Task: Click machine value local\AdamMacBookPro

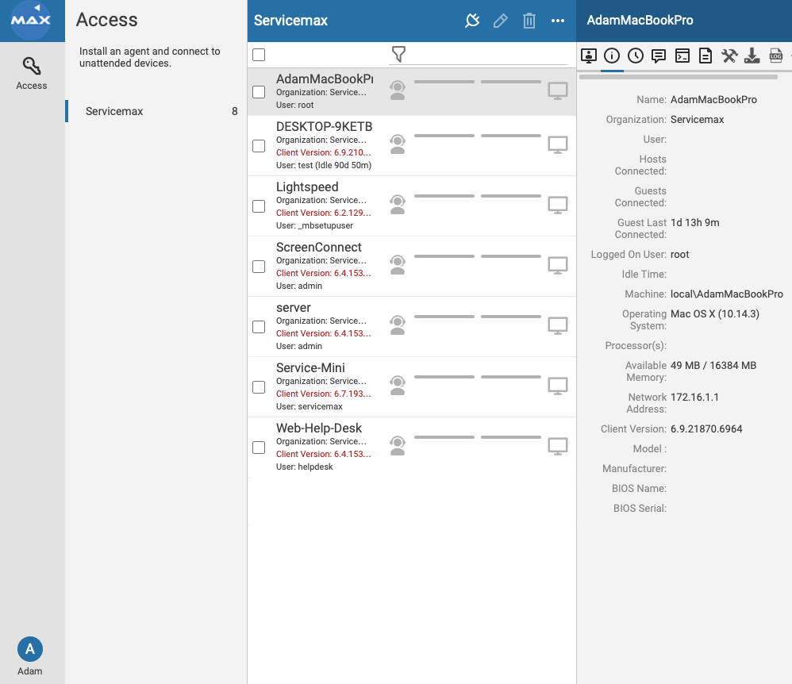Action: pyautogui.click(x=726, y=294)
